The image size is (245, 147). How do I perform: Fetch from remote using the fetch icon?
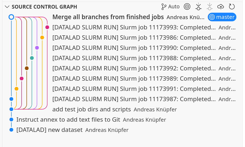[x=199, y=7]
